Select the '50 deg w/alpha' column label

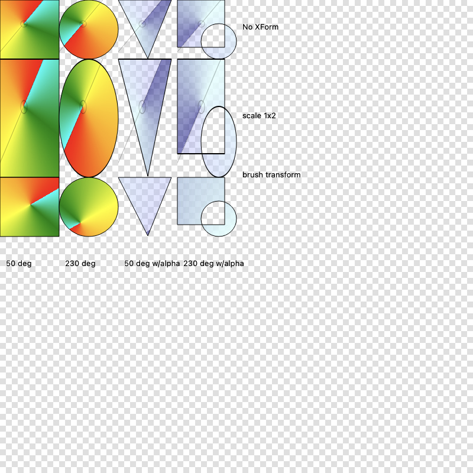click(x=152, y=264)
